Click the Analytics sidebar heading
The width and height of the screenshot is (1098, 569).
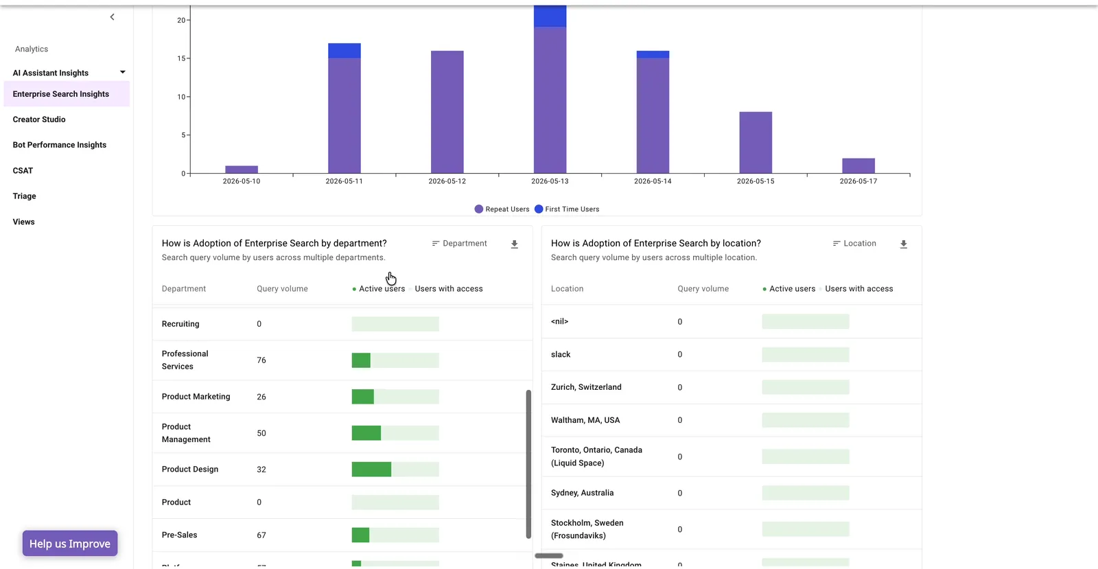[x=32, y=49]
